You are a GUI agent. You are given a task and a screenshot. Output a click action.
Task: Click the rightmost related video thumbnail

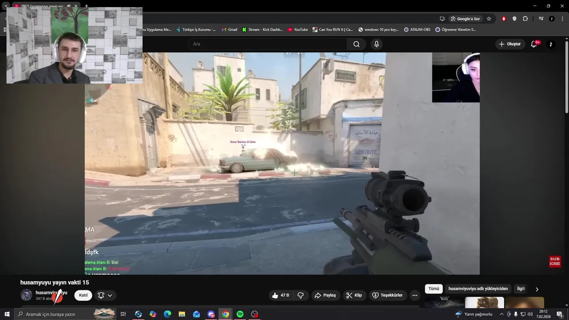pos(525,302)
